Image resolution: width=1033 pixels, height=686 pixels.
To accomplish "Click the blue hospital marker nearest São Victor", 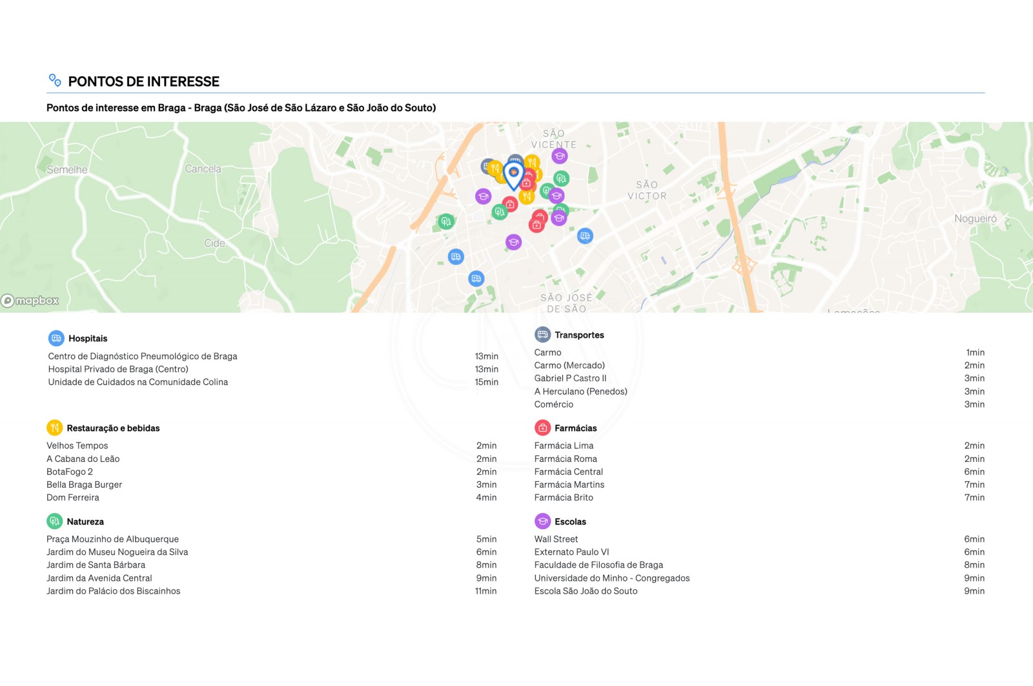I will click(585, 236).
